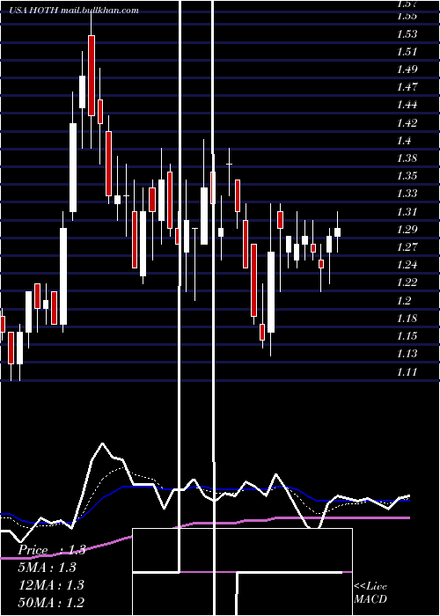Click the 1.29 price axis label
Viewport: 440px width, 616px height.
(x=407, y=230)
